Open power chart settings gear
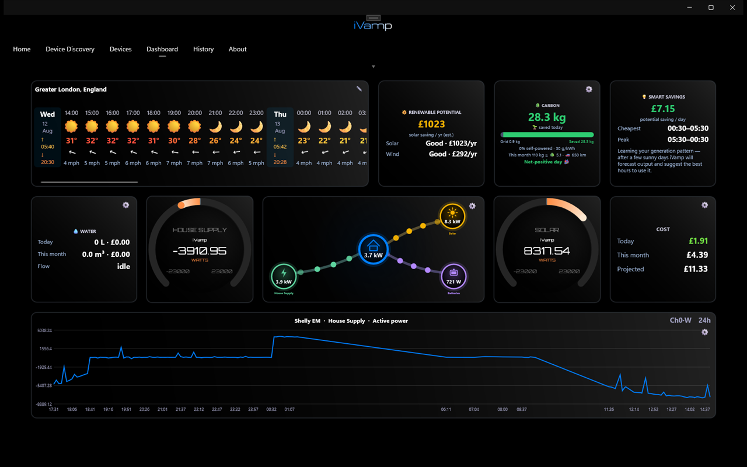 click(x=704, y=332)
